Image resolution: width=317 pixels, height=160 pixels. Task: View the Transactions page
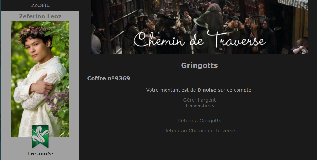[x=199, y=105]
